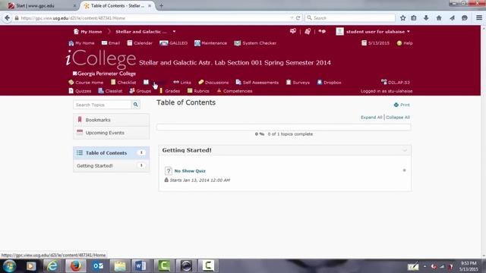The height and width of the screenshot is (273, 486).
Task: Open Word from the taskbar
Action: tap(140, 266)
